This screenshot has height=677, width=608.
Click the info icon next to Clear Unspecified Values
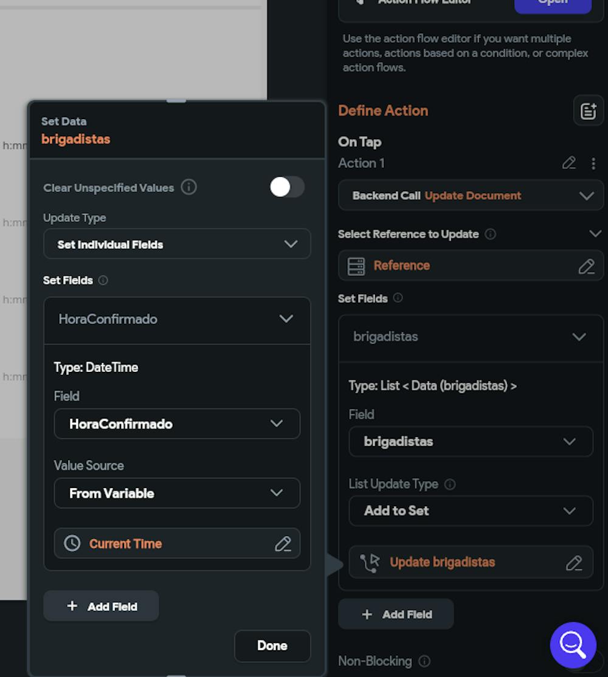[x=188, y=188]
